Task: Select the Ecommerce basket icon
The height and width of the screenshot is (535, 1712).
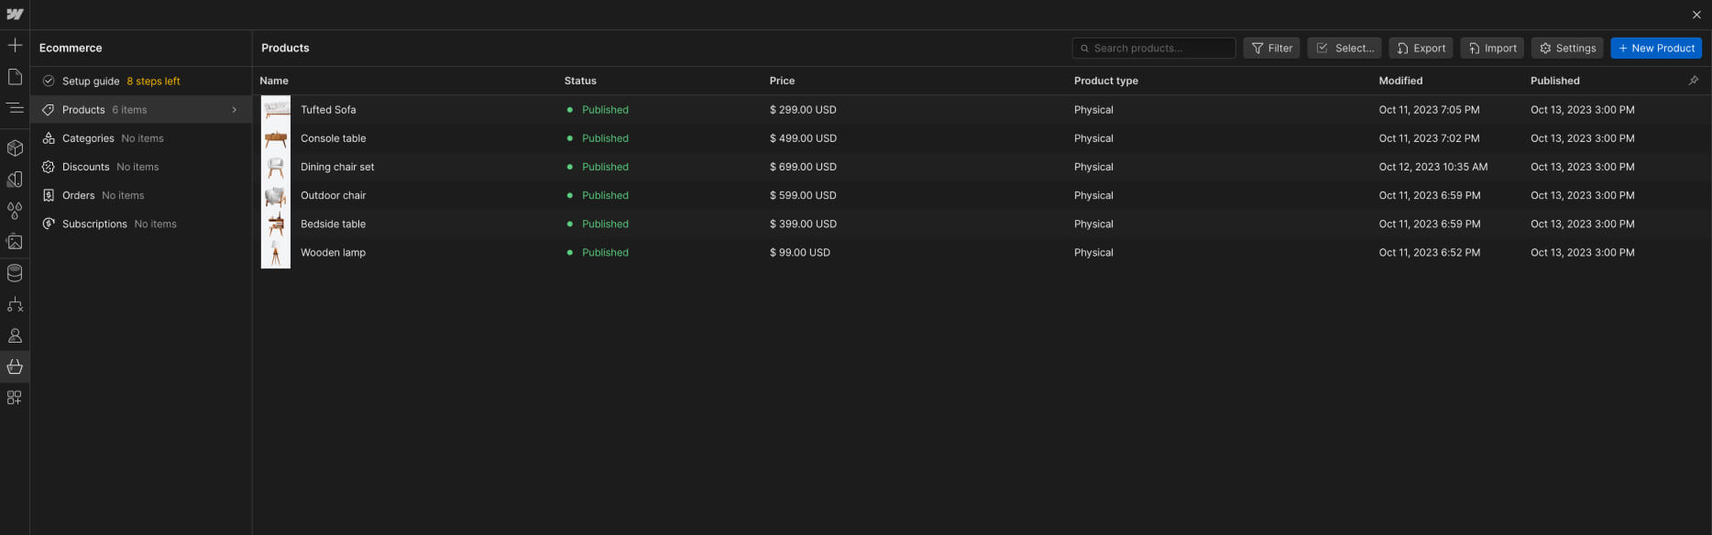Action: coord(15,366)
